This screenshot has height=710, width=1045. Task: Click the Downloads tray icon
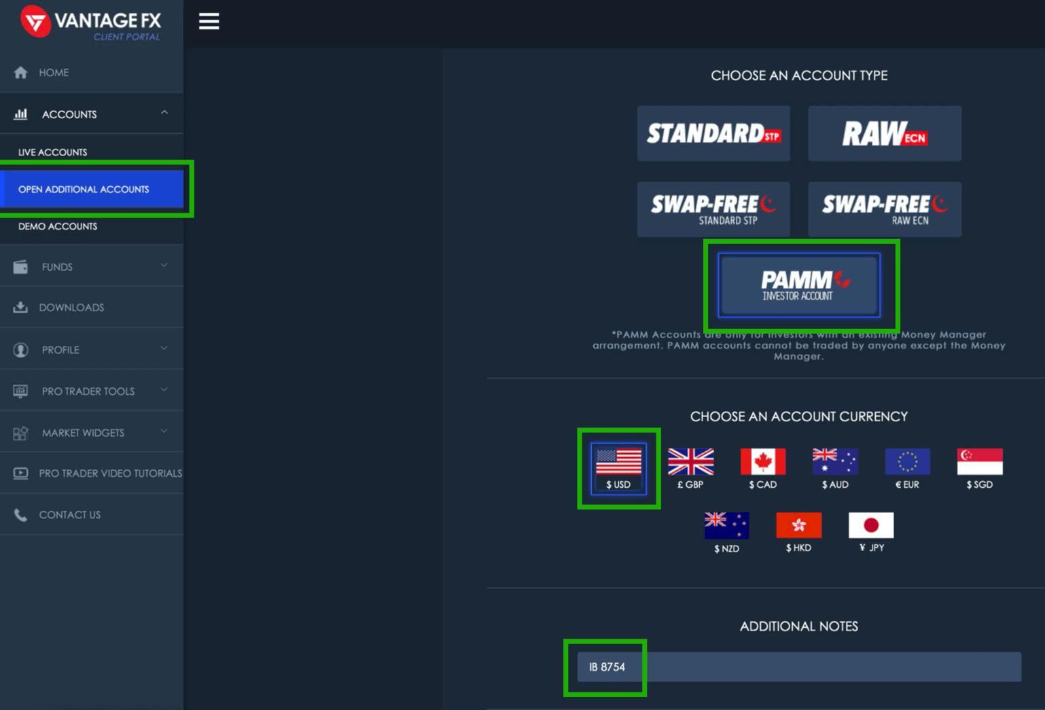click(20, 308)
